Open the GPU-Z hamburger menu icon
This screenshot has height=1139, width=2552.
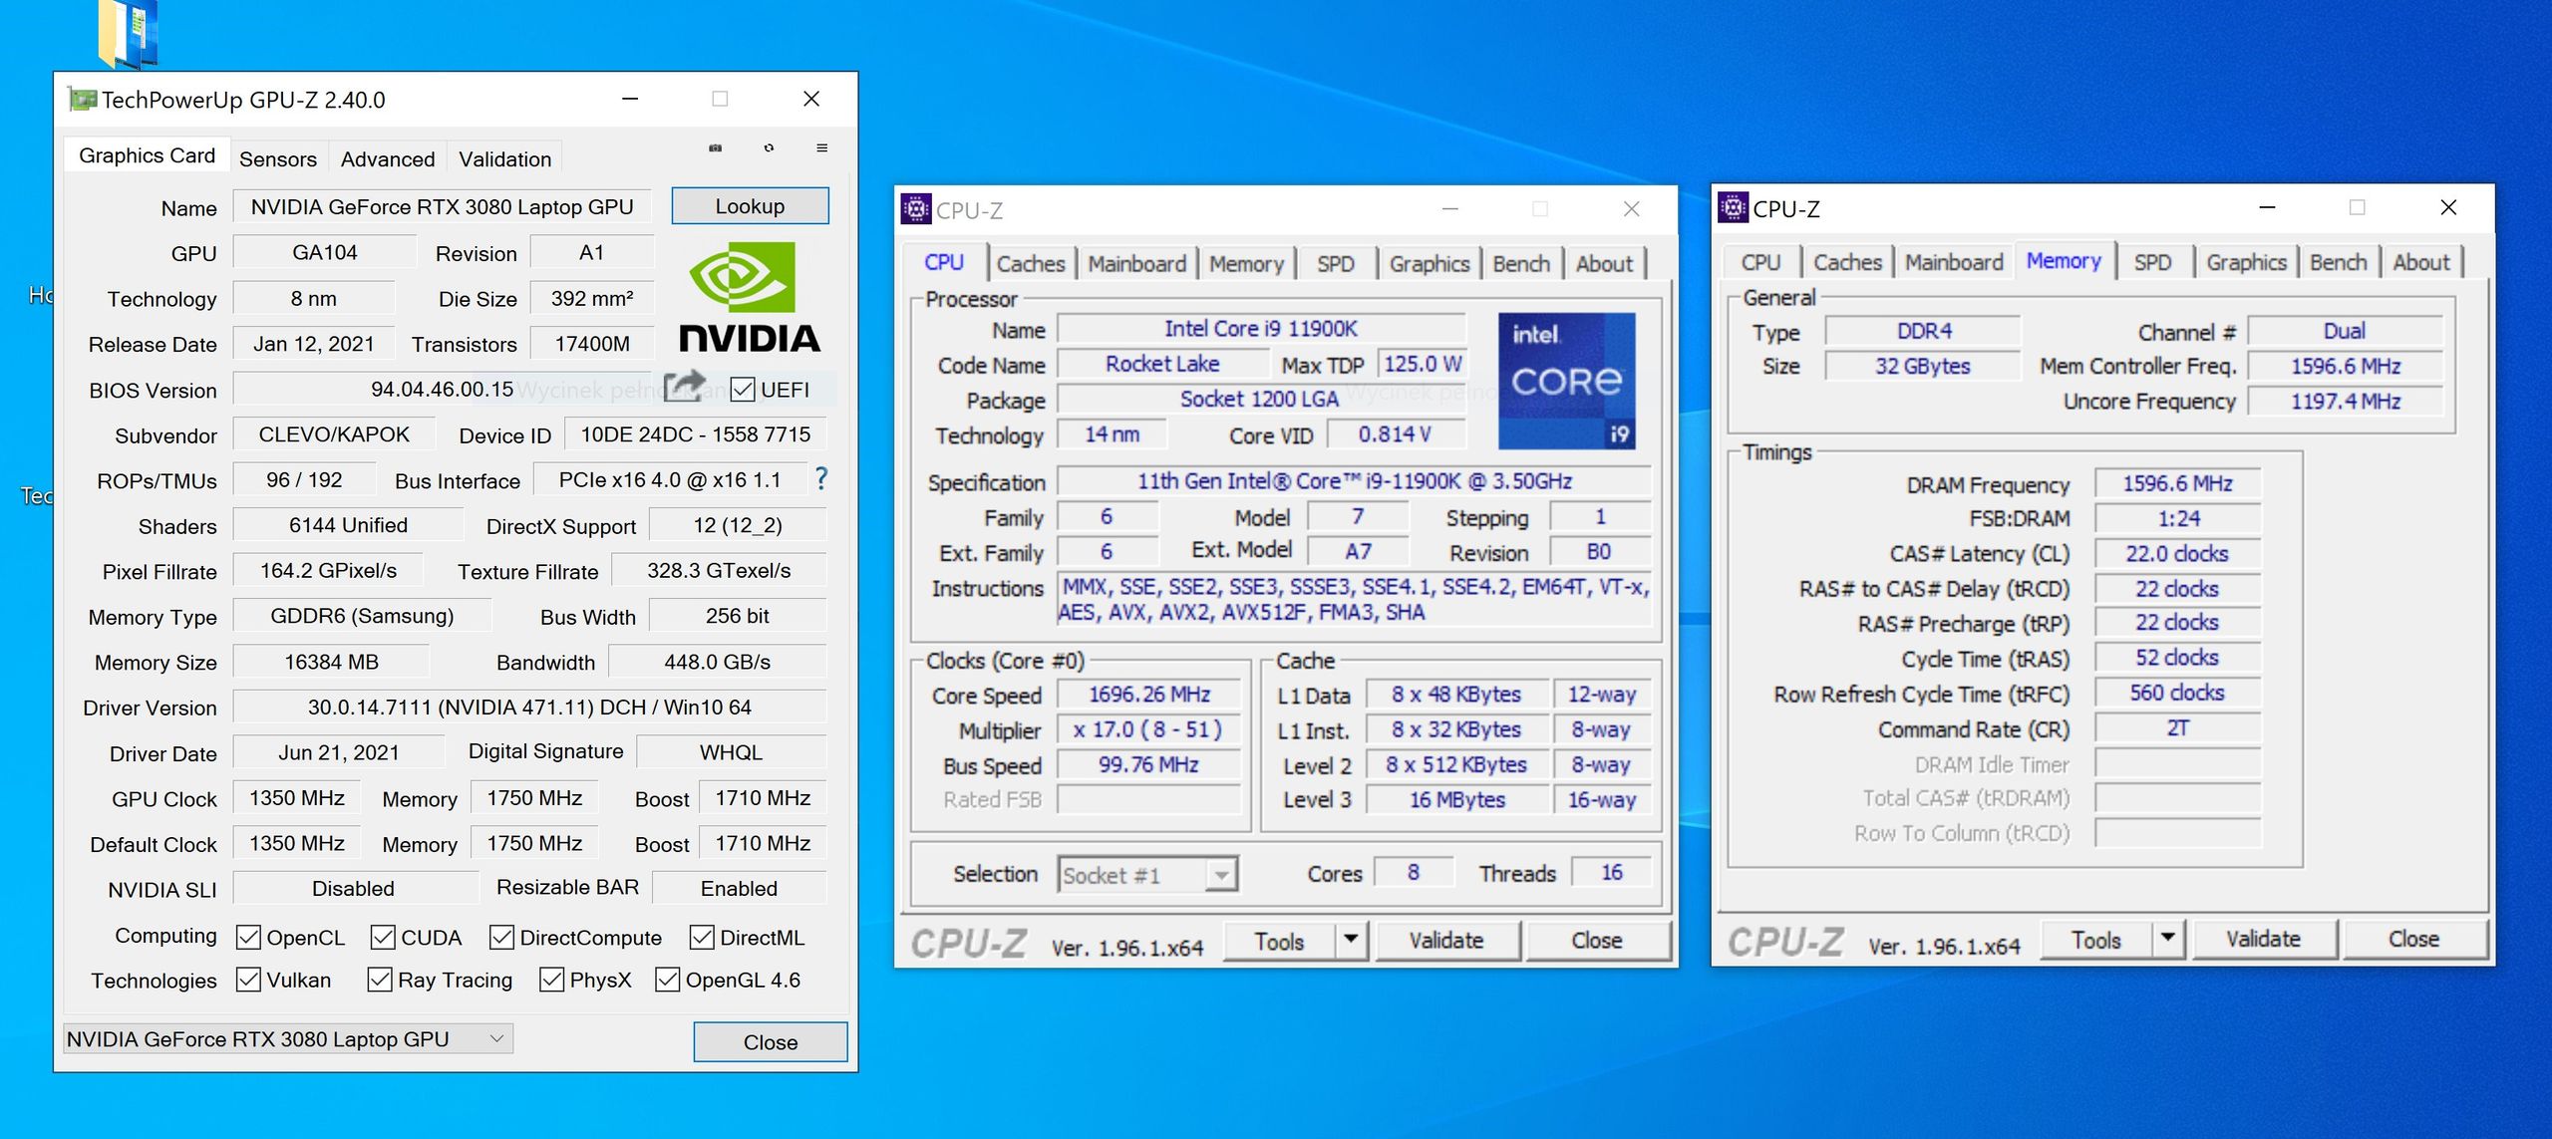click(821, 147)
